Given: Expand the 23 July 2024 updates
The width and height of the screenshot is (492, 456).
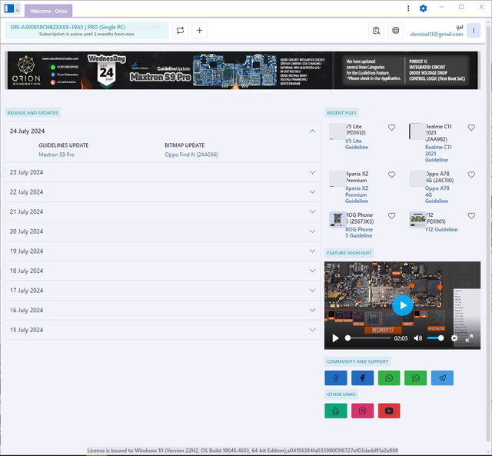Looking at the screenshot, I should (x=162, y=172).
